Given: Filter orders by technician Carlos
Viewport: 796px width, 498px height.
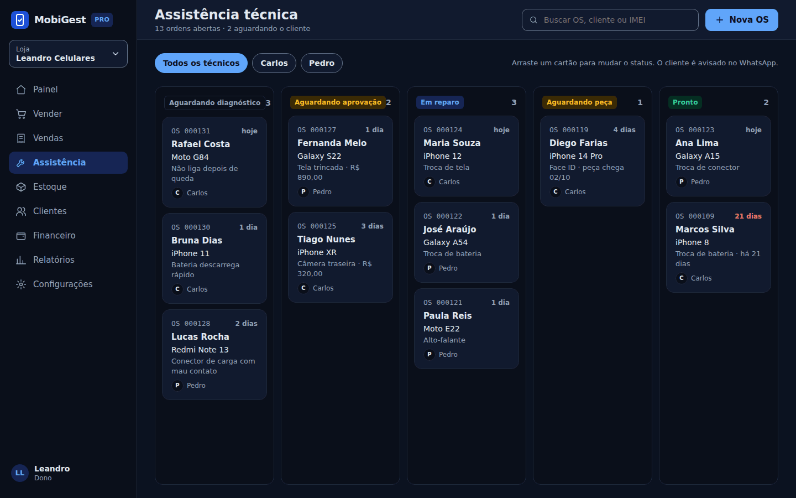Looking at the screenshot, I should click(x=274, y=63).
